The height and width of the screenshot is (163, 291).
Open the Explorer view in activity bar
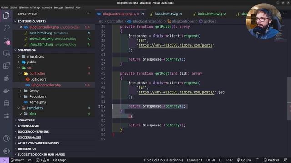[x=6, y=15]
